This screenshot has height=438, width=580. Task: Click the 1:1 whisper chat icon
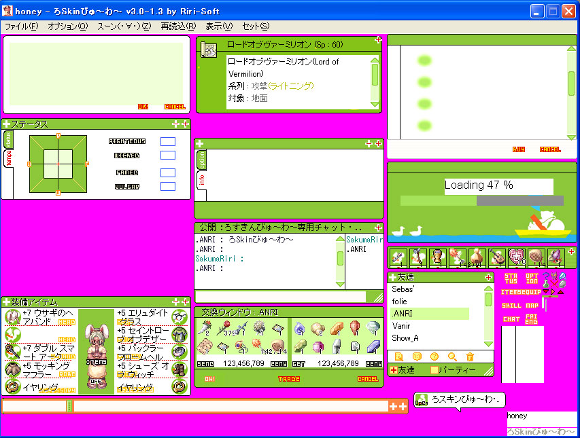pos(417,357)
